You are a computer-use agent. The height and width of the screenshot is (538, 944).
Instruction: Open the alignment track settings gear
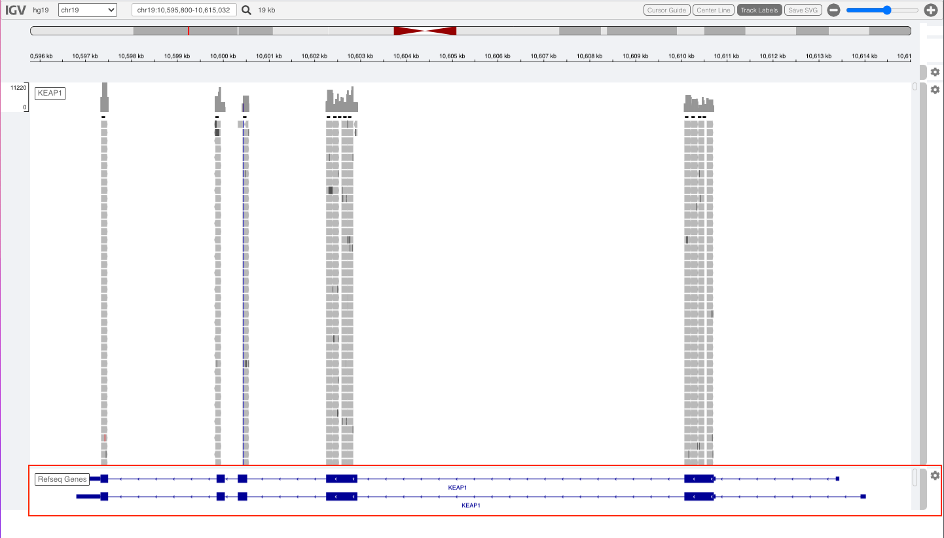[935, 90]
